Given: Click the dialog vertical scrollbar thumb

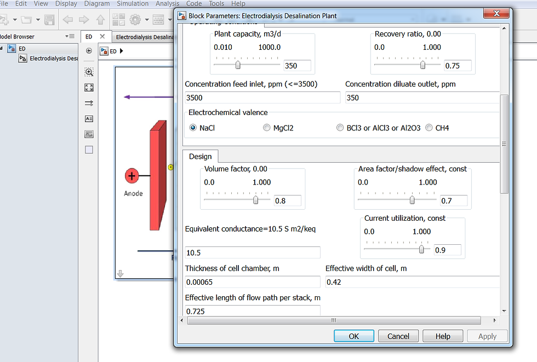Looking at the screenshot, I should point(504,144).
